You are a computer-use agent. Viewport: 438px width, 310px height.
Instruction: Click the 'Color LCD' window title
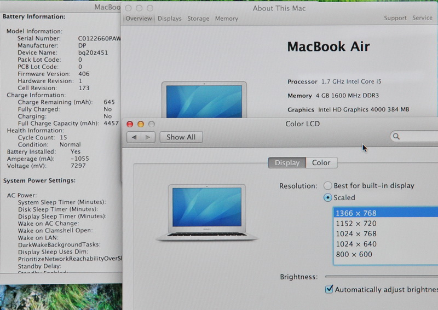[x=303, y=124]
